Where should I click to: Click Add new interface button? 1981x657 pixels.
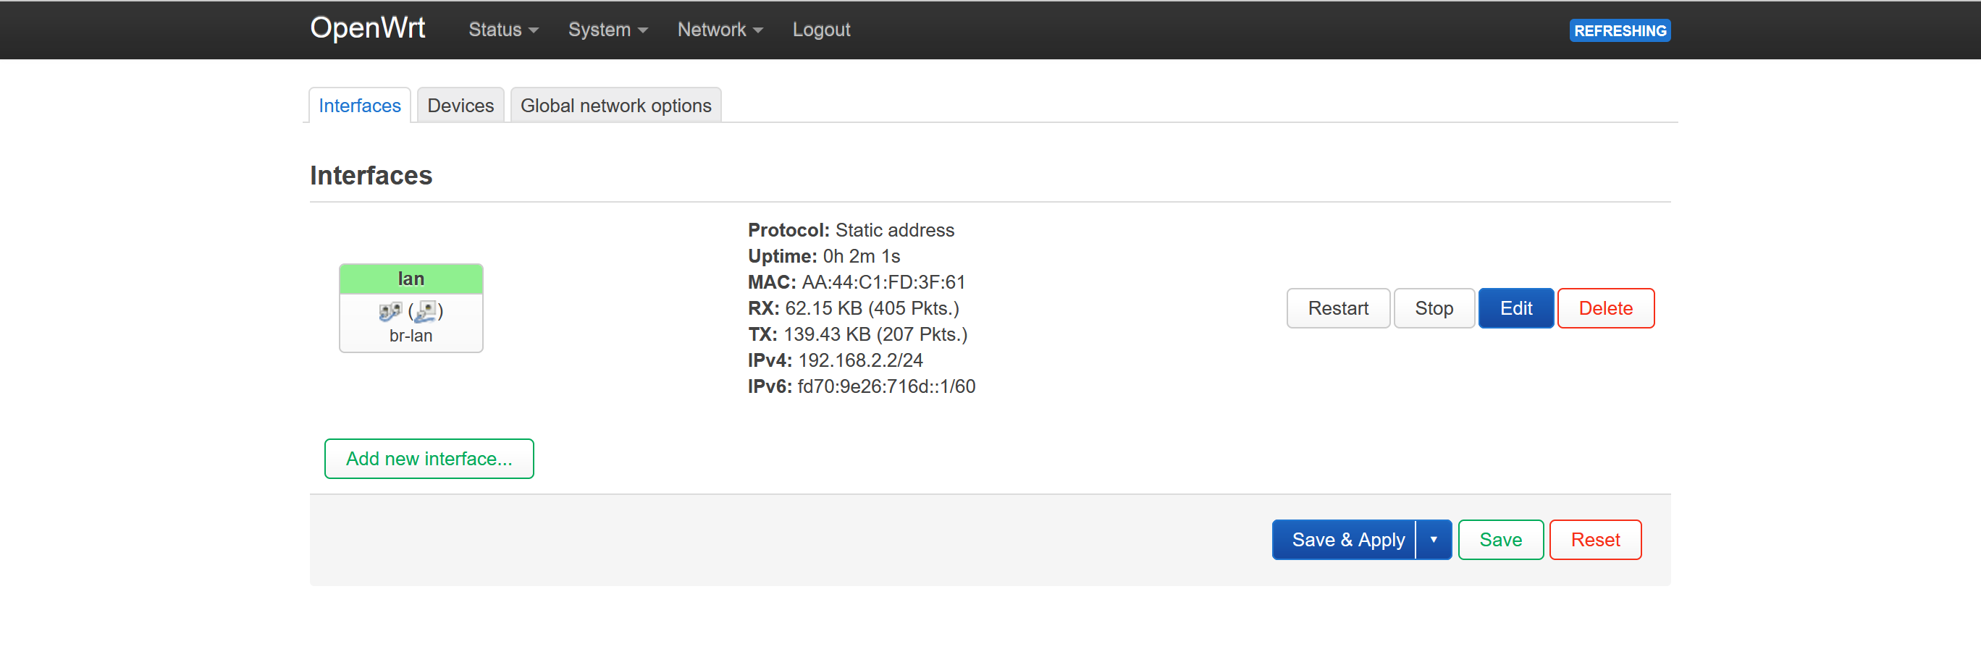click(x=429, y=459)
